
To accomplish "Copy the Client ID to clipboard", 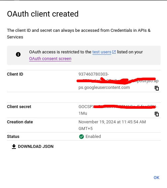I will pyautogui.click(x=157, y=88).
